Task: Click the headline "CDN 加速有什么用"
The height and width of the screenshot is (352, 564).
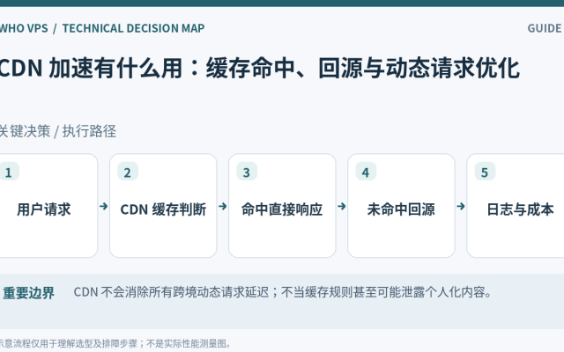Action: 91,69
